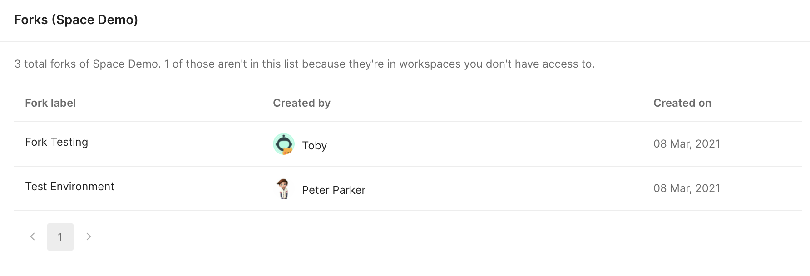This screenshot has width=810, height=276.
Task: Click the total forks description text
Action: pos(304,64)
